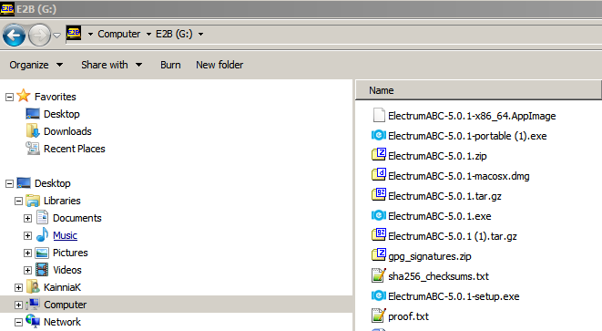Open dropdown arrow before Computer in address bar
This screenshot has height=331, width=602.
pyautogui.click(x=90, y=35)
